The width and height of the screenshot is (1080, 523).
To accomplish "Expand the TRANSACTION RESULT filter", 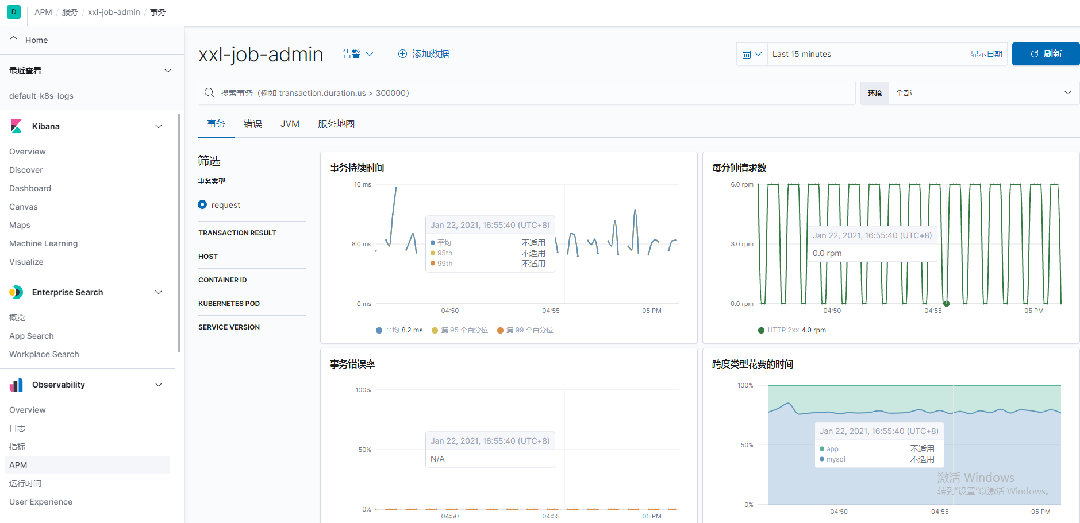I will pos(252,233).
